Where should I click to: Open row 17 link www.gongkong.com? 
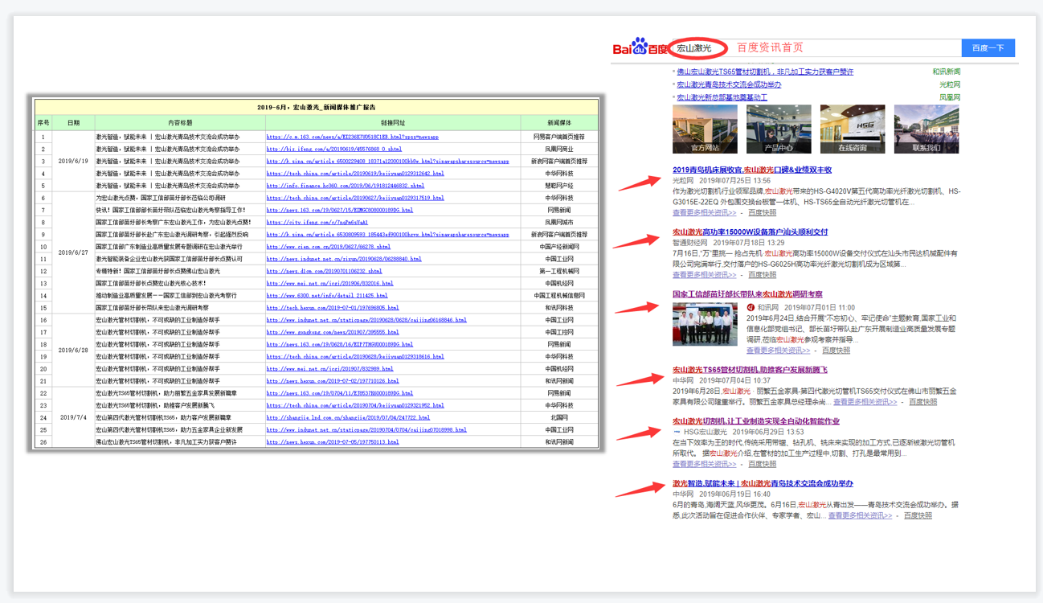coord(332,332)
